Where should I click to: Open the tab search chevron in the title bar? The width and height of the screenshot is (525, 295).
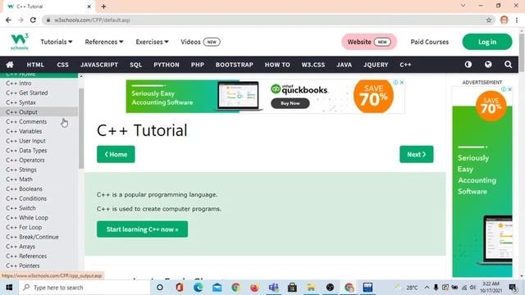tap(463, 6)
